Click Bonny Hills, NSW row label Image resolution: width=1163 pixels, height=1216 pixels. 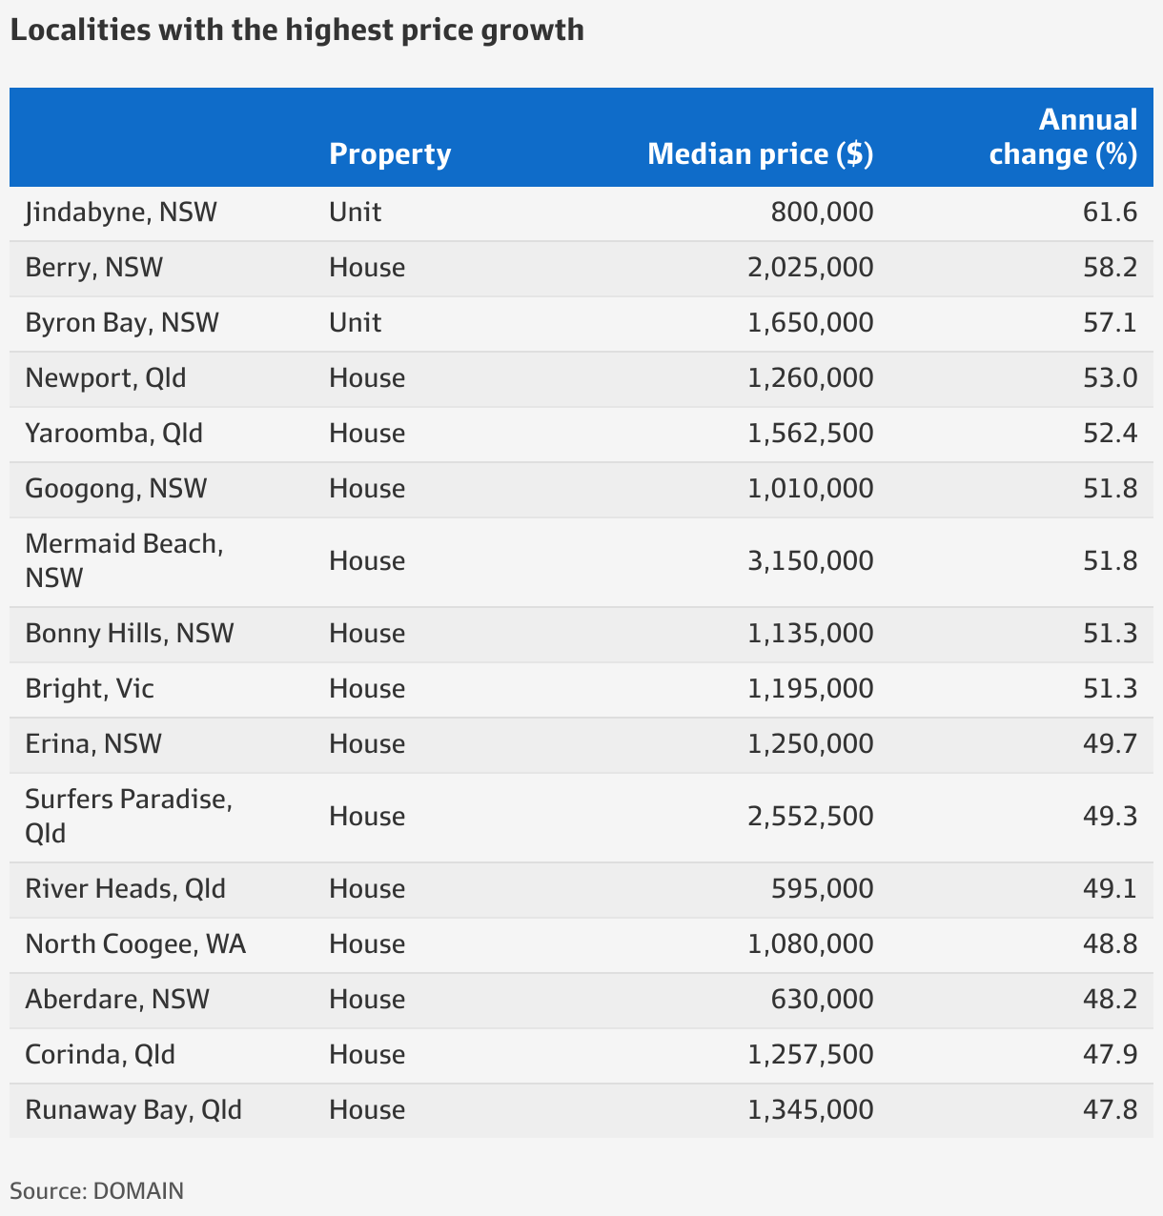click(130, 634)
